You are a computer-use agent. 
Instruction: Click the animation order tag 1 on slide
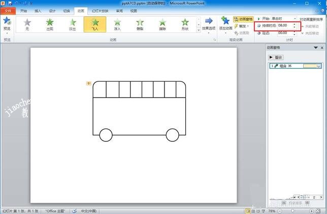click(x=89, y=83)
